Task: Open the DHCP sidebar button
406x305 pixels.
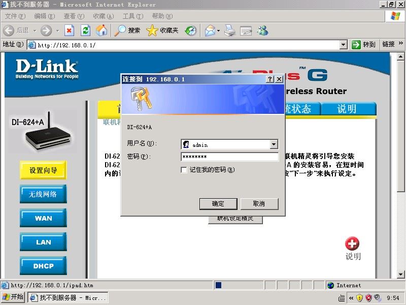Action: [43, 265]
